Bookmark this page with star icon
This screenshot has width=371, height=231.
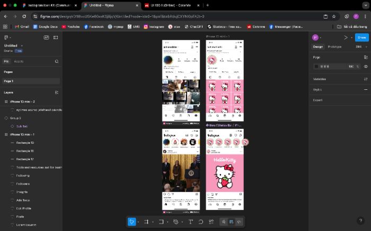[334, 16]
